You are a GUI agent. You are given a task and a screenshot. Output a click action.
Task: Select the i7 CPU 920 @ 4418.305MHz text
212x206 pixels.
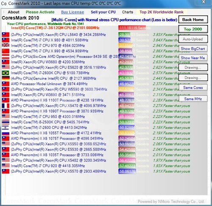[48, 166]
